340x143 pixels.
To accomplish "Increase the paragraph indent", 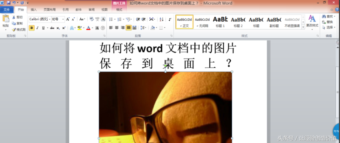I will click(143, 19).
